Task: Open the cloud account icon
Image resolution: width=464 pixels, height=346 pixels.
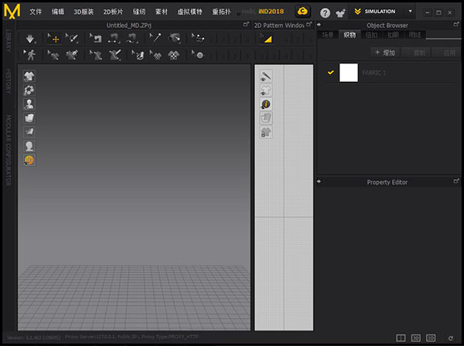Action: (x=302, y=12)
